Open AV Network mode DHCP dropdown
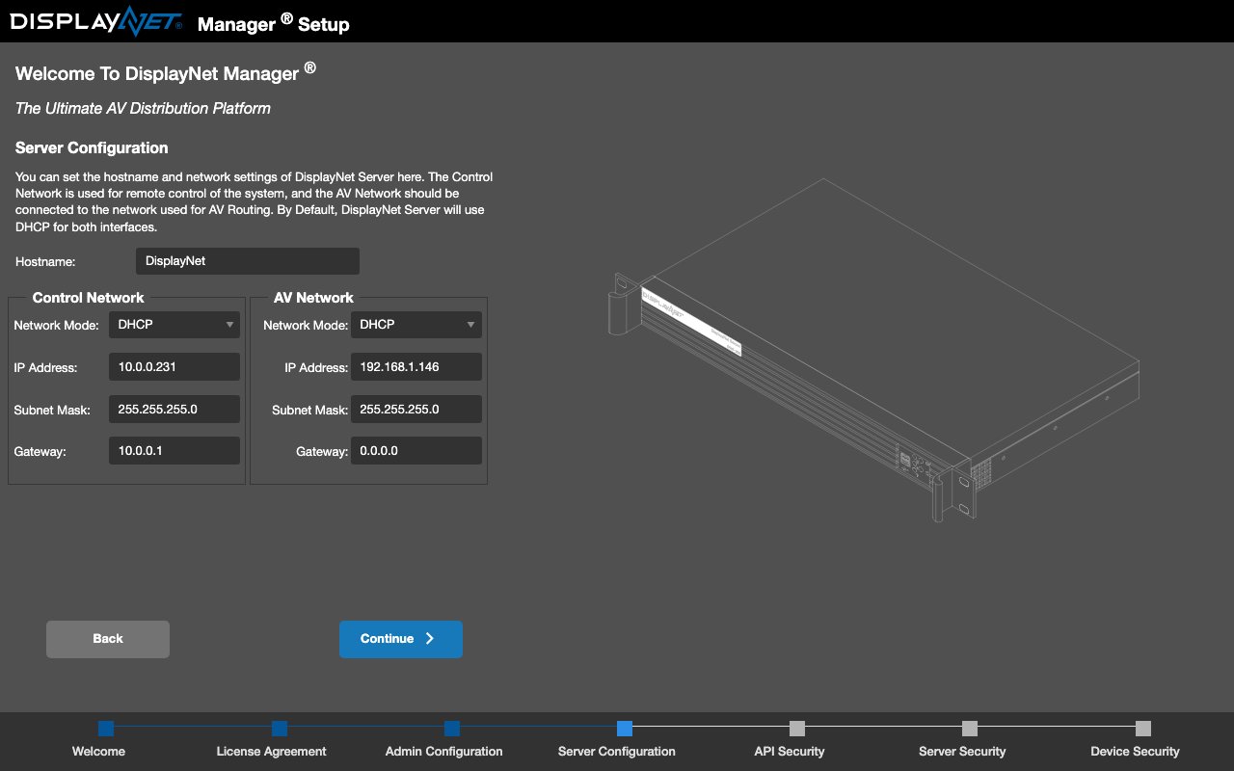Image resolution: width=1234 pixels, height=771 pixels. tap(416, 325)
